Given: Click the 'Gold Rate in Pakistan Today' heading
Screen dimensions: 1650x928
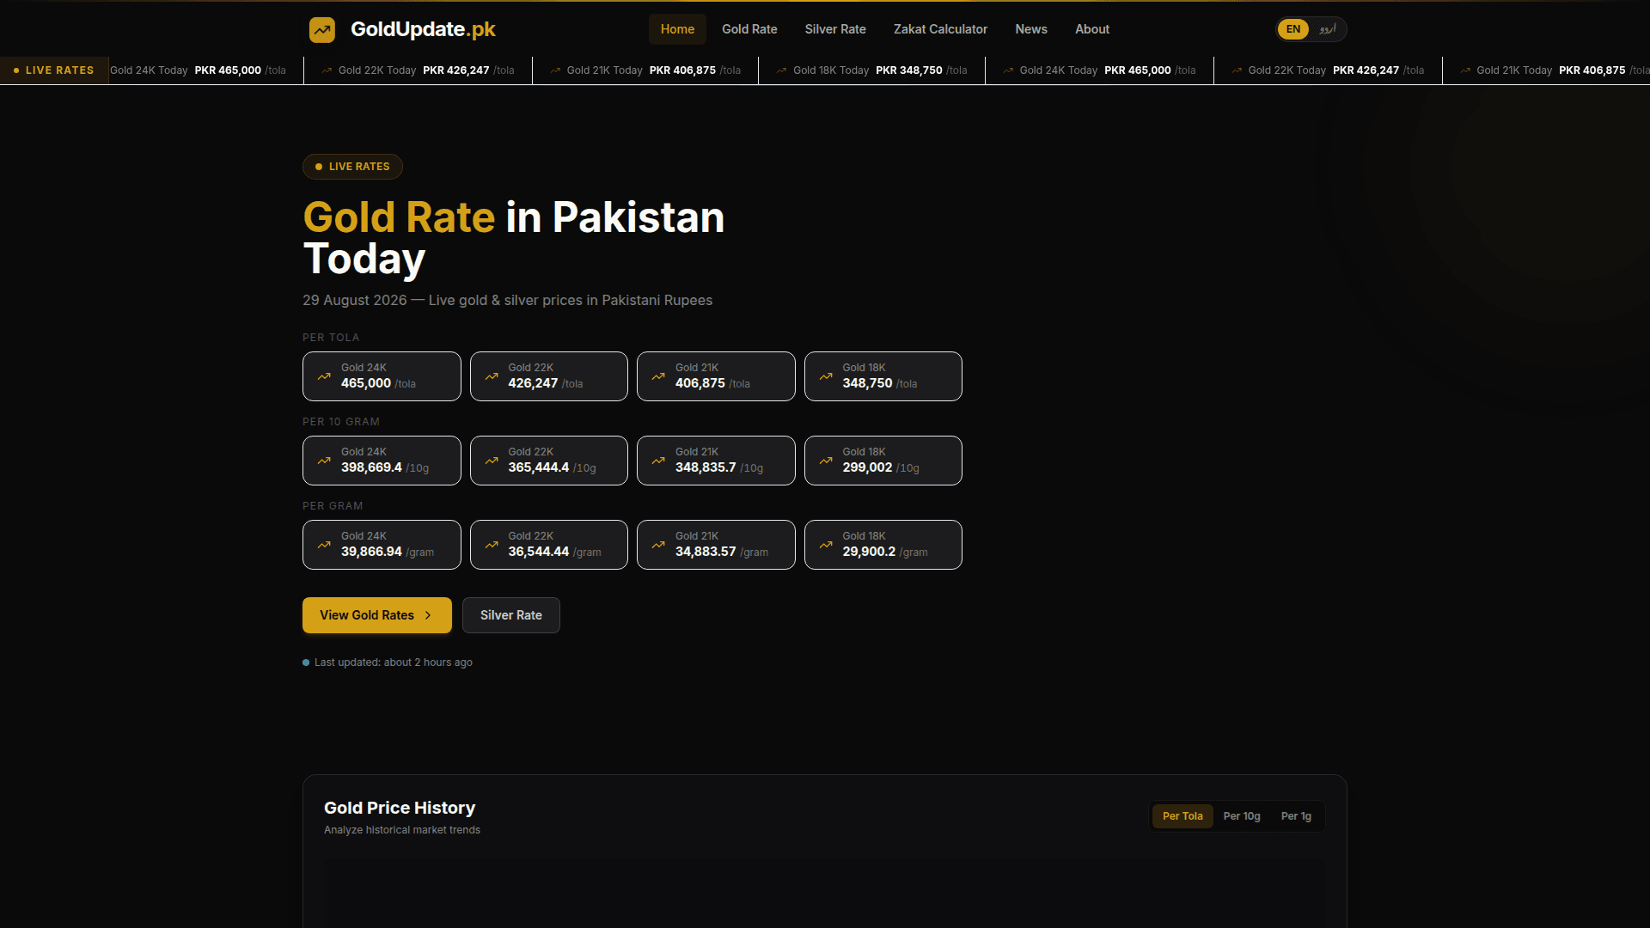Looking at the screenshot, I should click(514, 238).
